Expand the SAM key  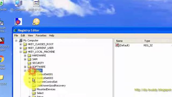point(25,59)
